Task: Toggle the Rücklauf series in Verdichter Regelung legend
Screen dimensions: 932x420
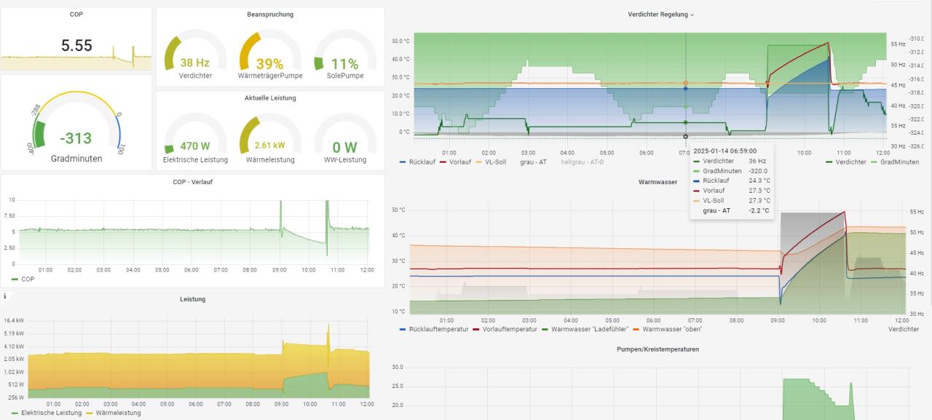Action: coord(421,162)
